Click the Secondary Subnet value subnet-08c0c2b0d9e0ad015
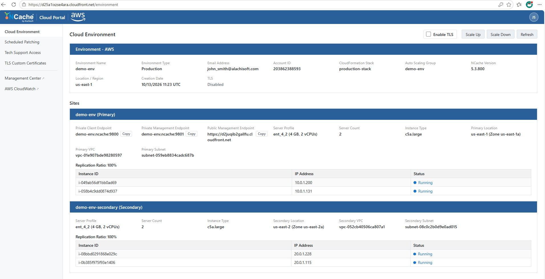This screenshot has height=279, width=545. [431, 227]
